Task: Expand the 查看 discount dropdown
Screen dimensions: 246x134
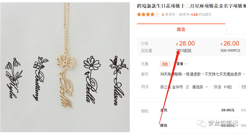Action: click(x=181, y=64)
